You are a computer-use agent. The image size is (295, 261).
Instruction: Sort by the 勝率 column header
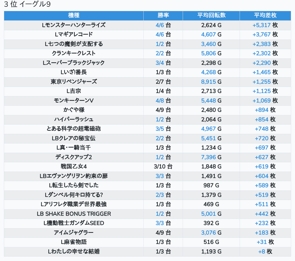(x=163, y=16)
